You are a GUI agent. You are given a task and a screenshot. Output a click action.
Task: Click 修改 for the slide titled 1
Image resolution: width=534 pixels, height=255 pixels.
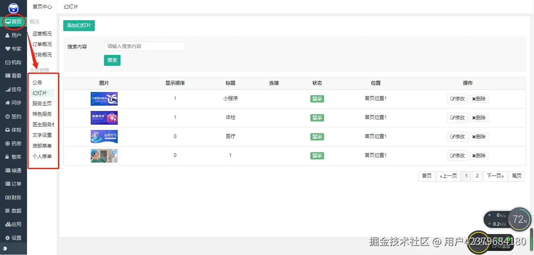pyautogui.click(x=457, y=156)
